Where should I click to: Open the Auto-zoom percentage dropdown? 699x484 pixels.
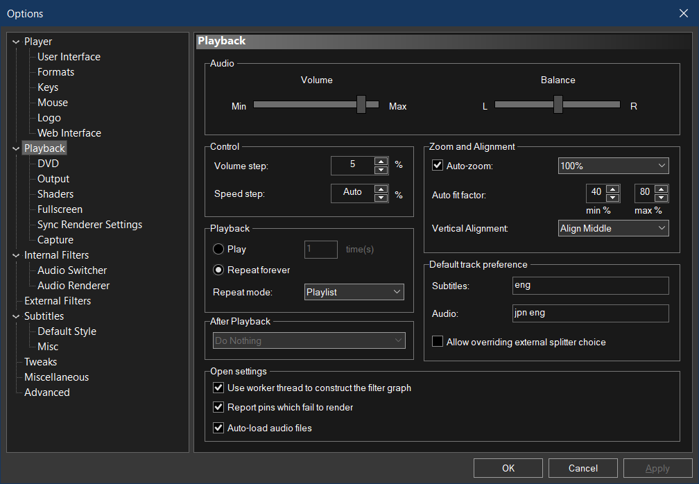[x=613, y=166]
